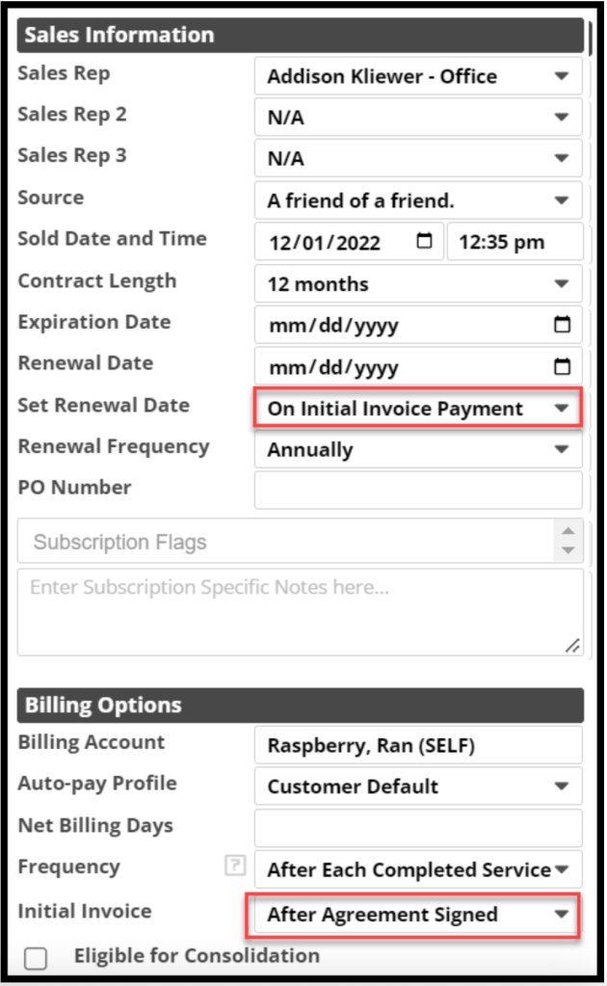The height and width of the screenshot is (986, 607).
Task: Toggle Eligible for Consolidation checkbox
Action: coord(36,958)
